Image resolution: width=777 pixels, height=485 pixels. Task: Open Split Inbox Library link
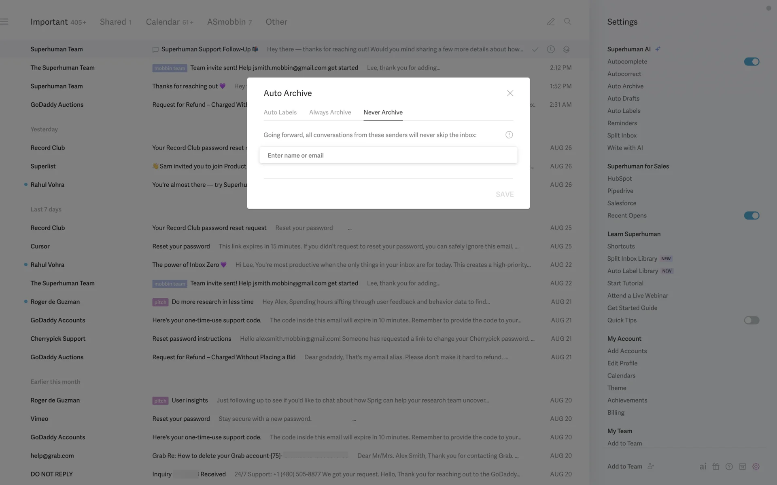pos(632,259)
